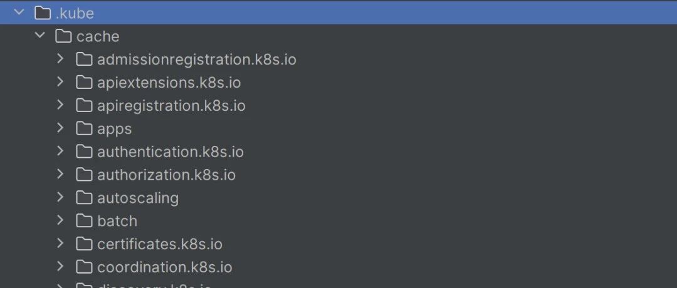Click the coordination.k8s.io folder icon
This screenshot has height=288, width=677.
coord(84,267)
